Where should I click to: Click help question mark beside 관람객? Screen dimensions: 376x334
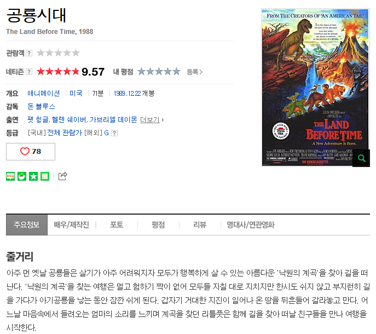tap(29, 53)
